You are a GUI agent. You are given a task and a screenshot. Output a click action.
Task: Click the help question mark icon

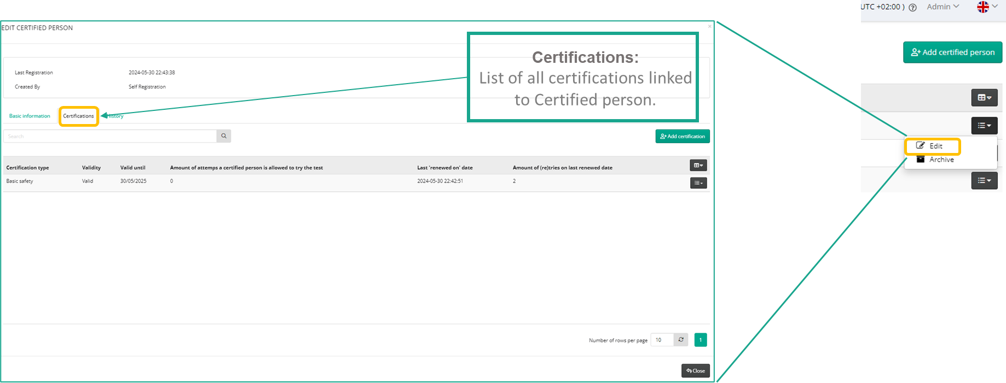(913, 8)
